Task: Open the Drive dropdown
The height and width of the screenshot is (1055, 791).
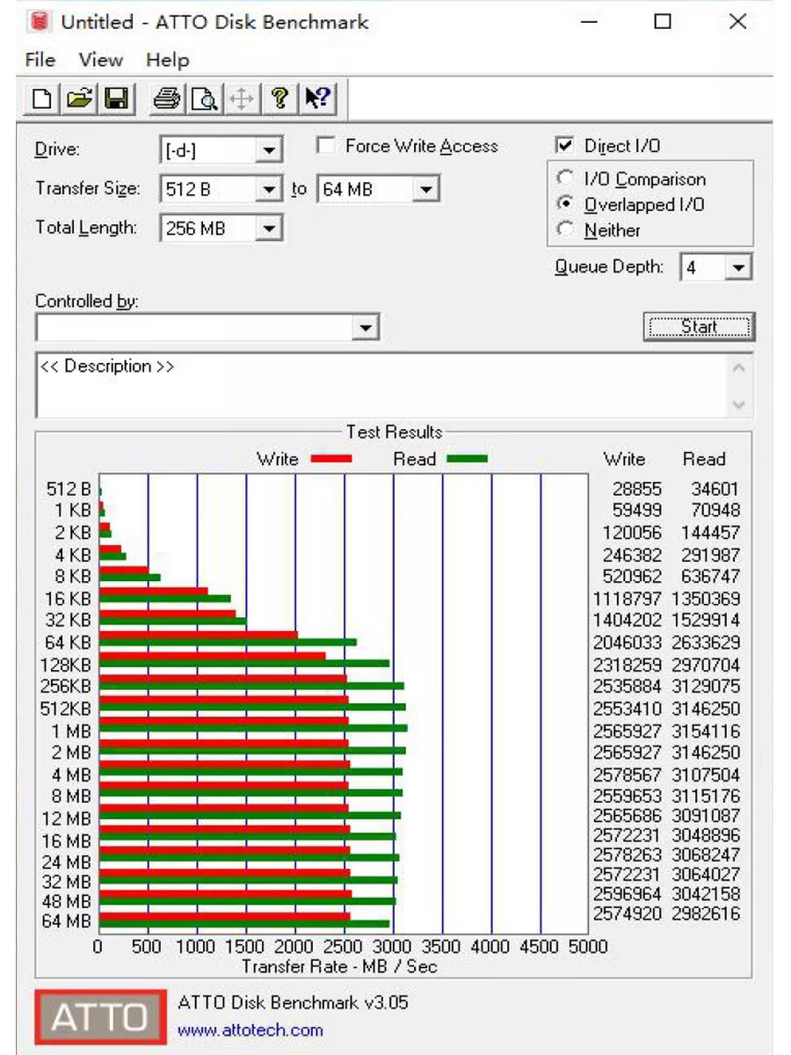Action: click(x=269, y=149)
